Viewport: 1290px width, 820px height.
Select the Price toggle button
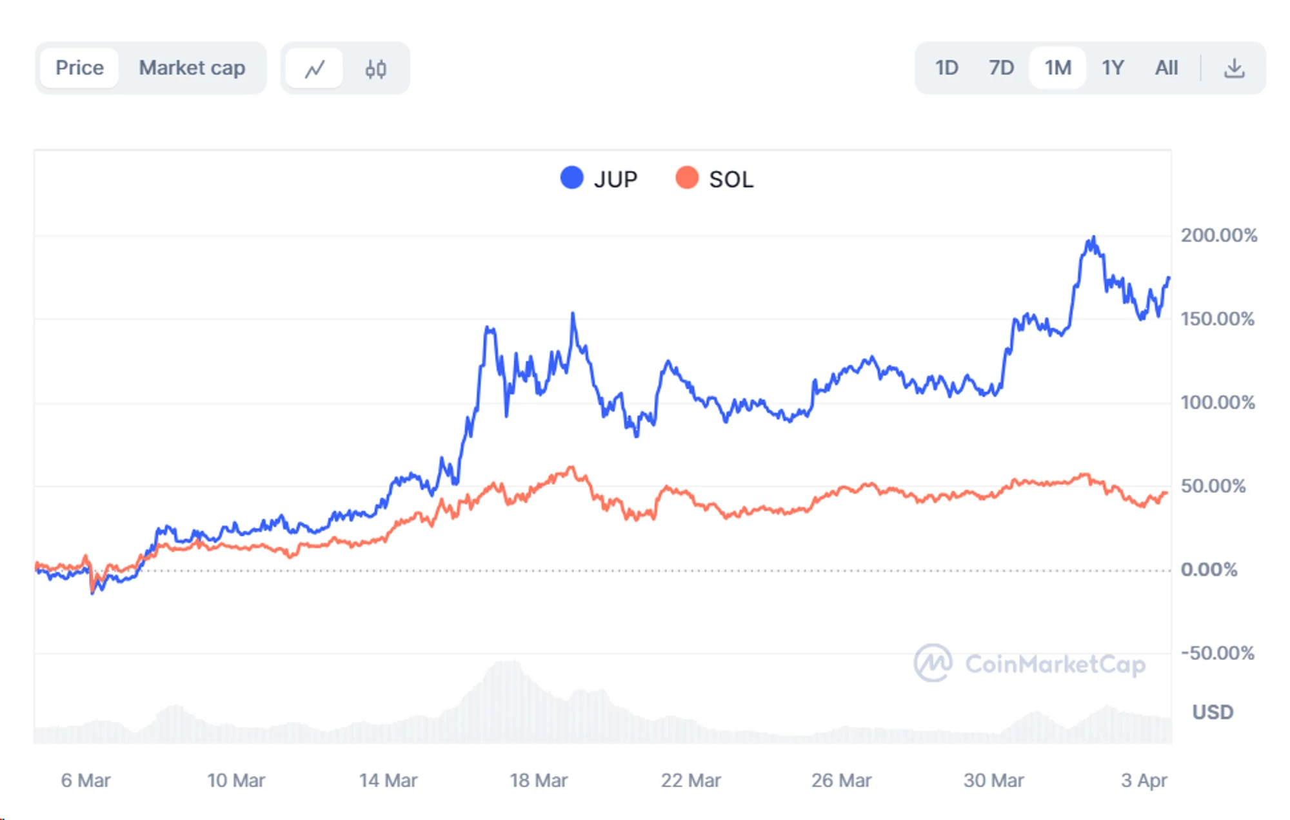(77, 66)
